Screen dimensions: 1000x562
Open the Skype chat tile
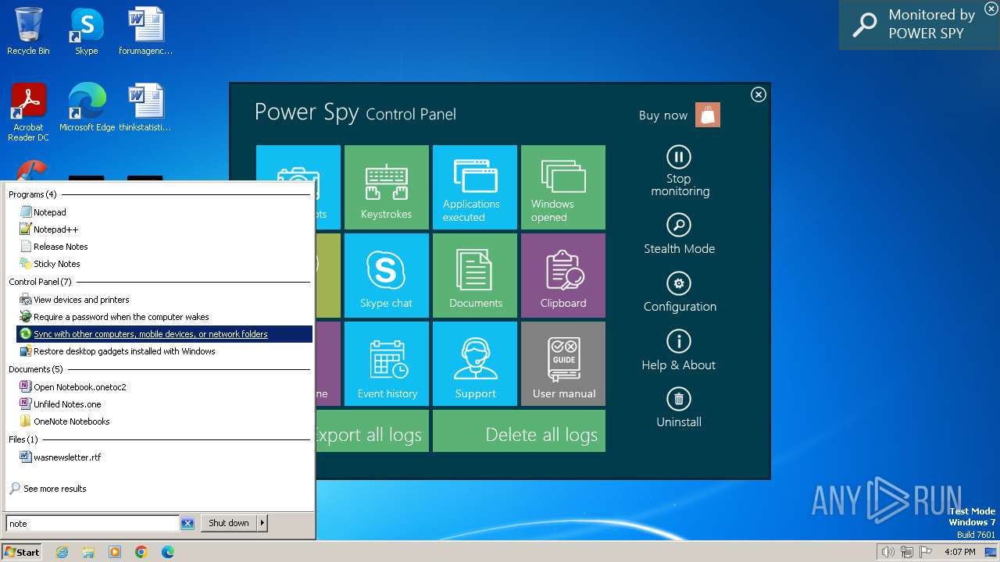tap(386, 276)
